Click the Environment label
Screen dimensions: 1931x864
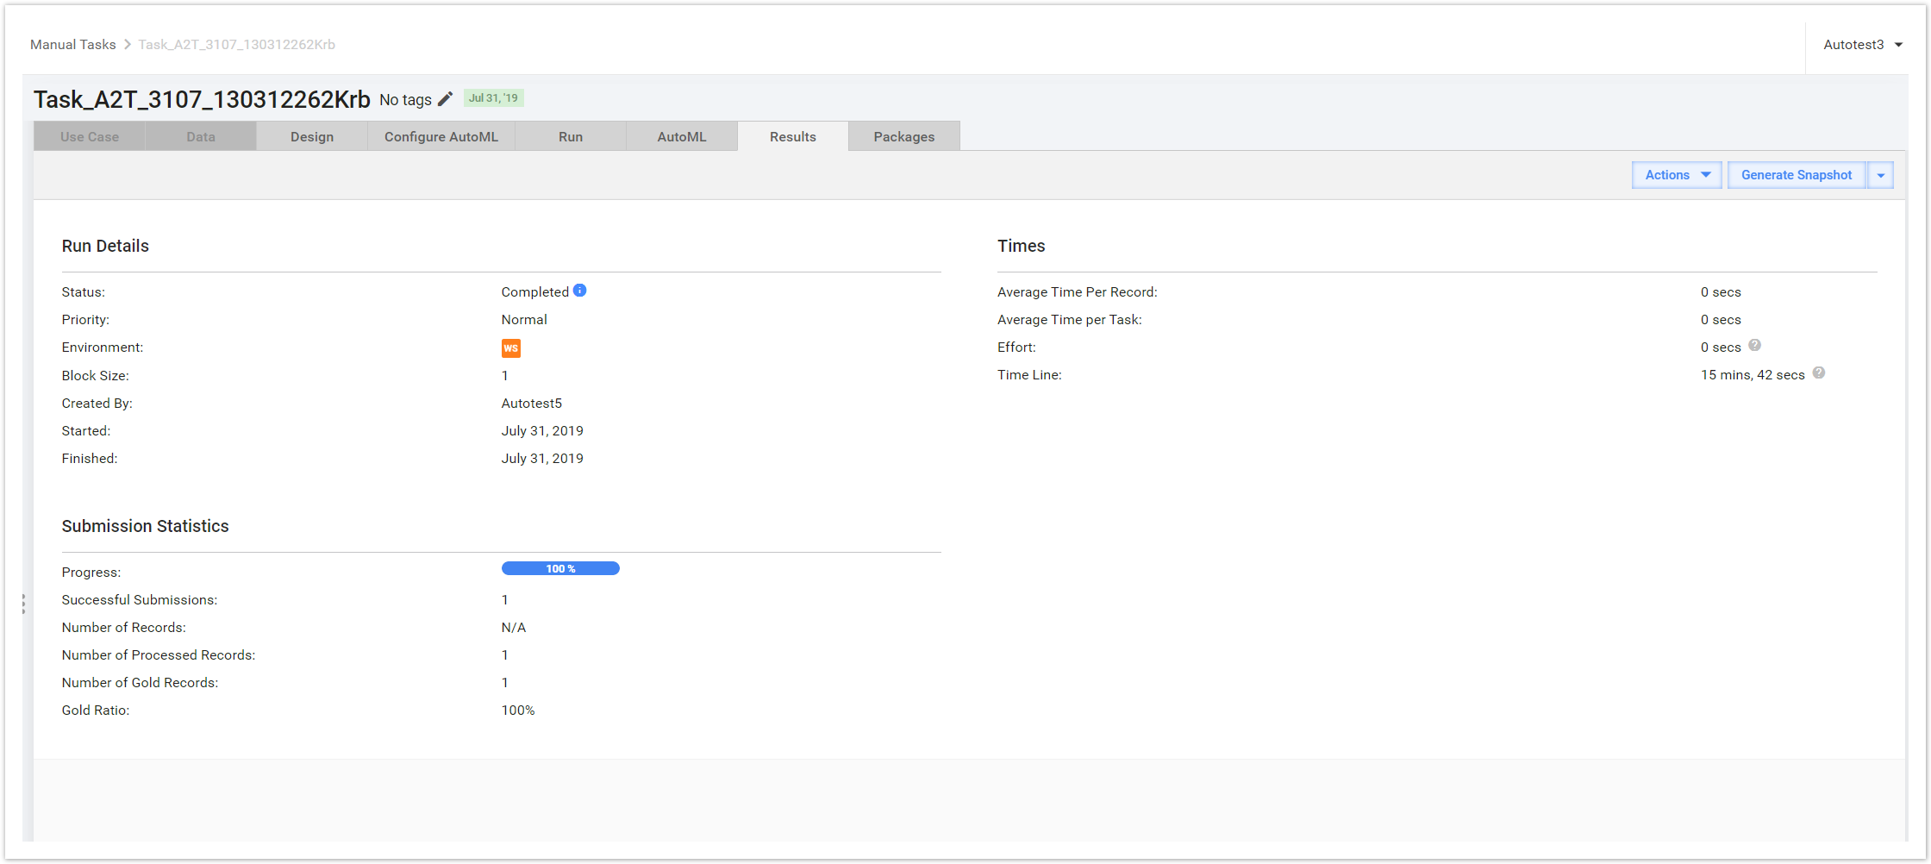(103, 347)
